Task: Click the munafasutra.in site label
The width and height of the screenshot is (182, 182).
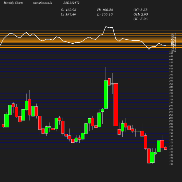Action: [x=42, y=3]
